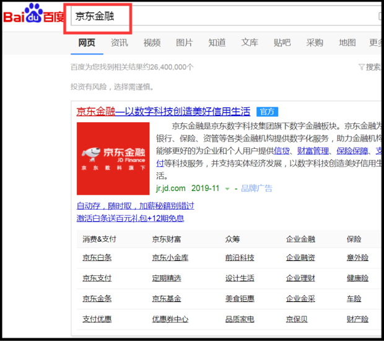The width and height of the screenshot is (384, 341).
Task: Click the result count text 约26,400,000个
Action: [168, 67]
